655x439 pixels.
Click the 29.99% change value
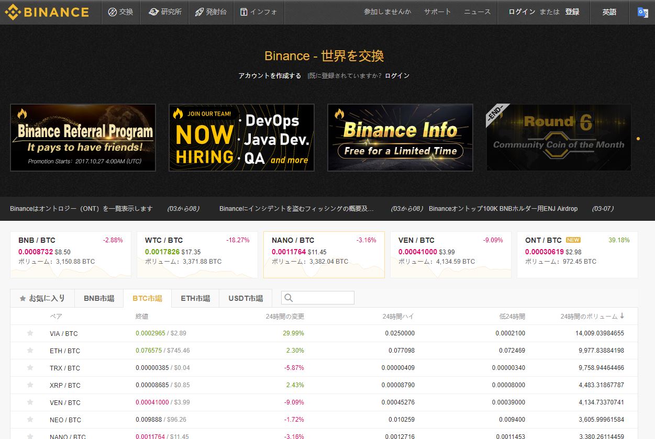tap(294, 333)
